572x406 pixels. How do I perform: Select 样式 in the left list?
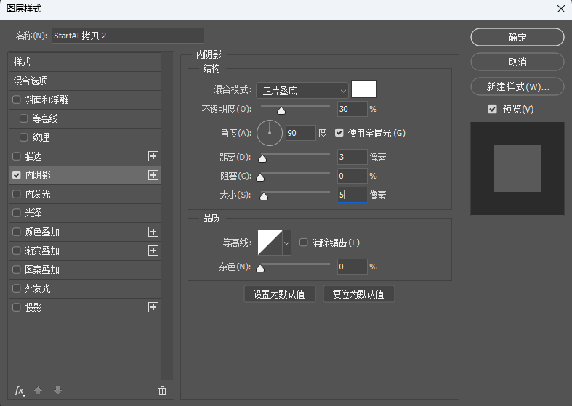(x=85, y=62)
